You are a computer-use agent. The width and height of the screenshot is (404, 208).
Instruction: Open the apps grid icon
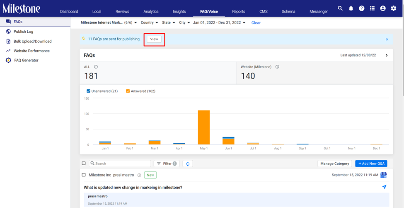373,8
